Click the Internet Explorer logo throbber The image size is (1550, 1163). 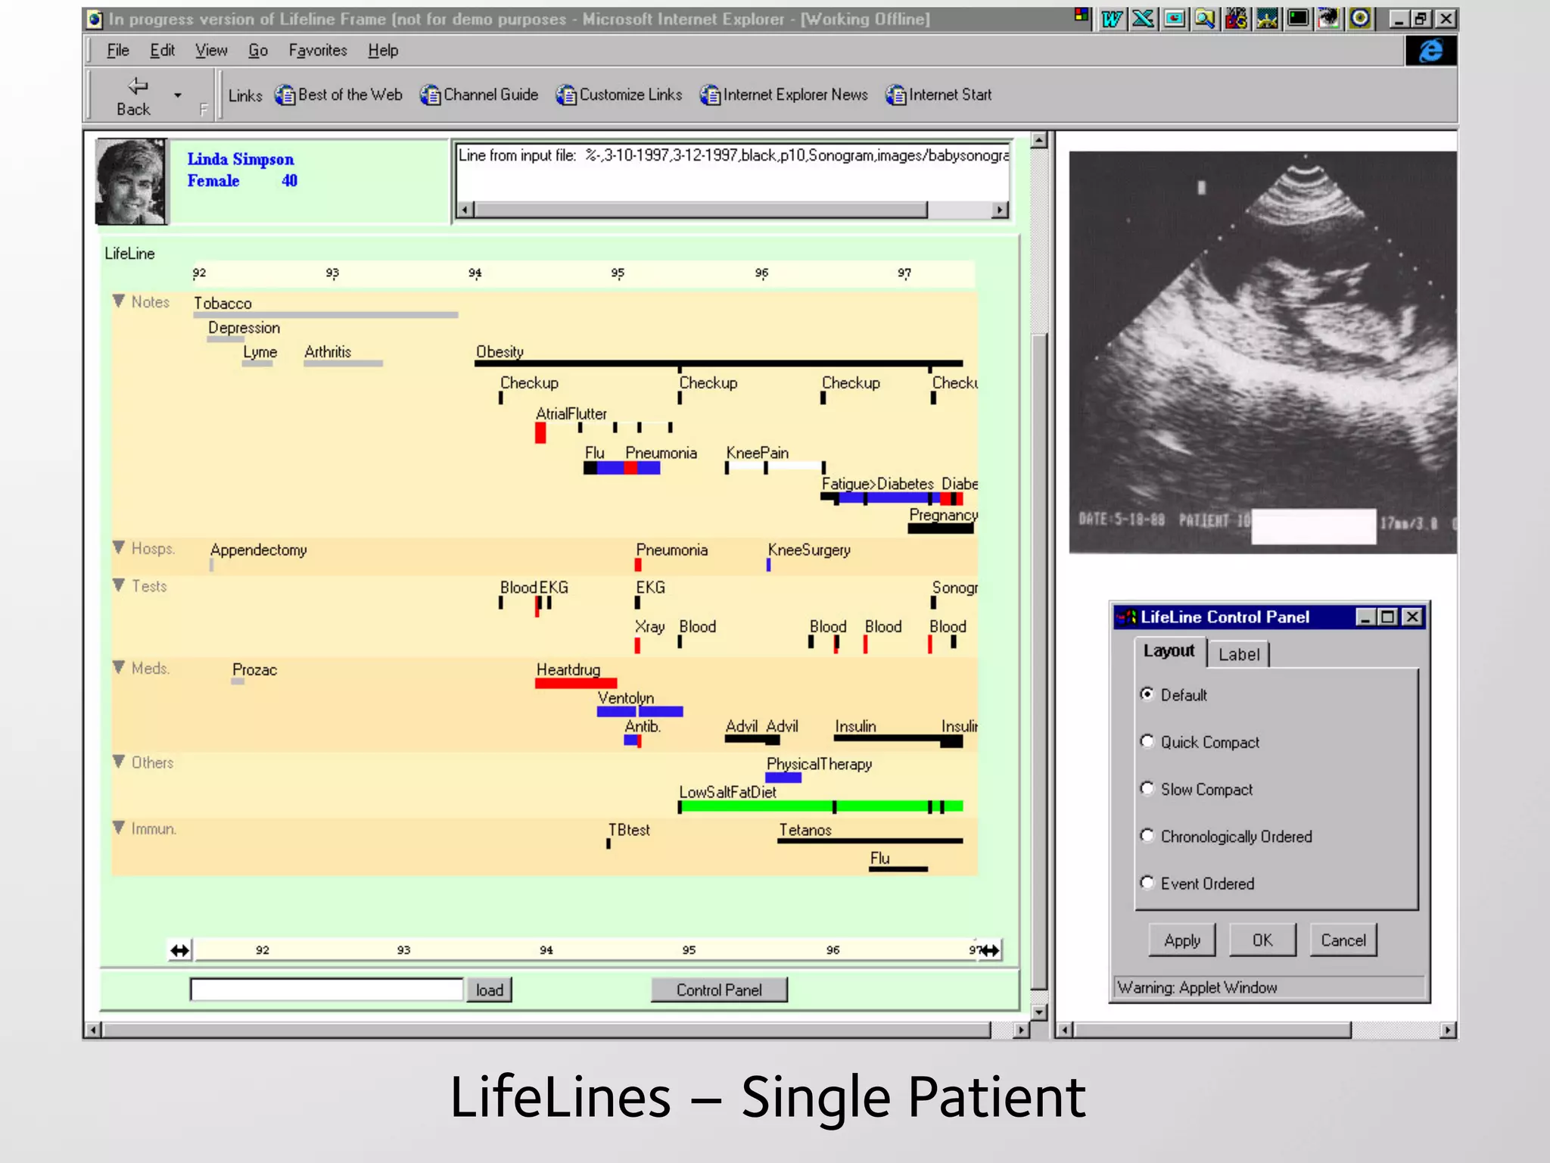[x=1430, y=51]
